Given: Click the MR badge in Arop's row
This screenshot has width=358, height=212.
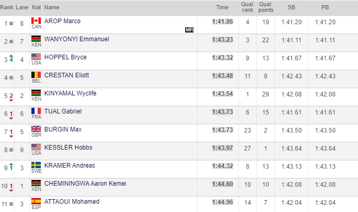Looking at the screenshot, I should tap(189, 30).
